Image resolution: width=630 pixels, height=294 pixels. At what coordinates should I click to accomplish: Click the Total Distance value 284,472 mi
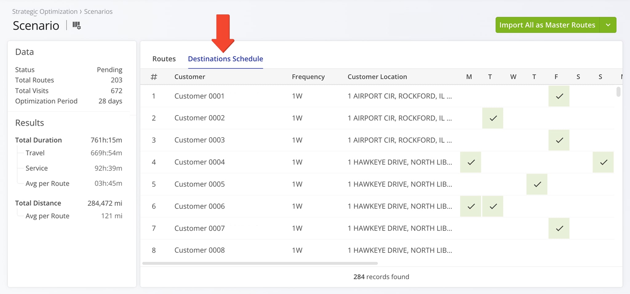(105, 203)
